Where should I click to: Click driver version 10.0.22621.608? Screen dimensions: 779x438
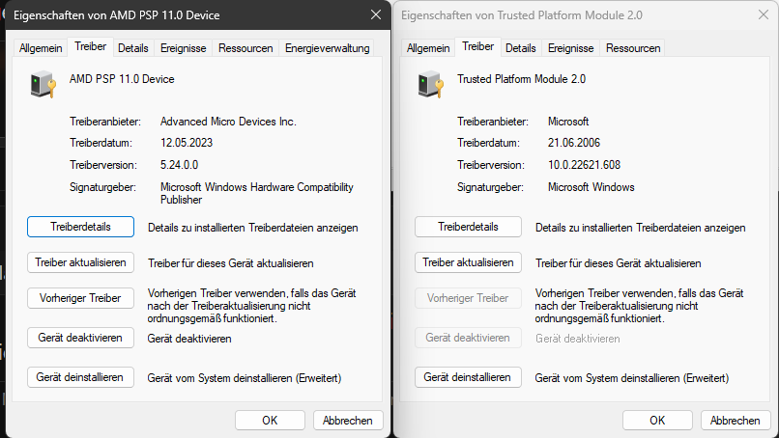(x=584, y=165)
